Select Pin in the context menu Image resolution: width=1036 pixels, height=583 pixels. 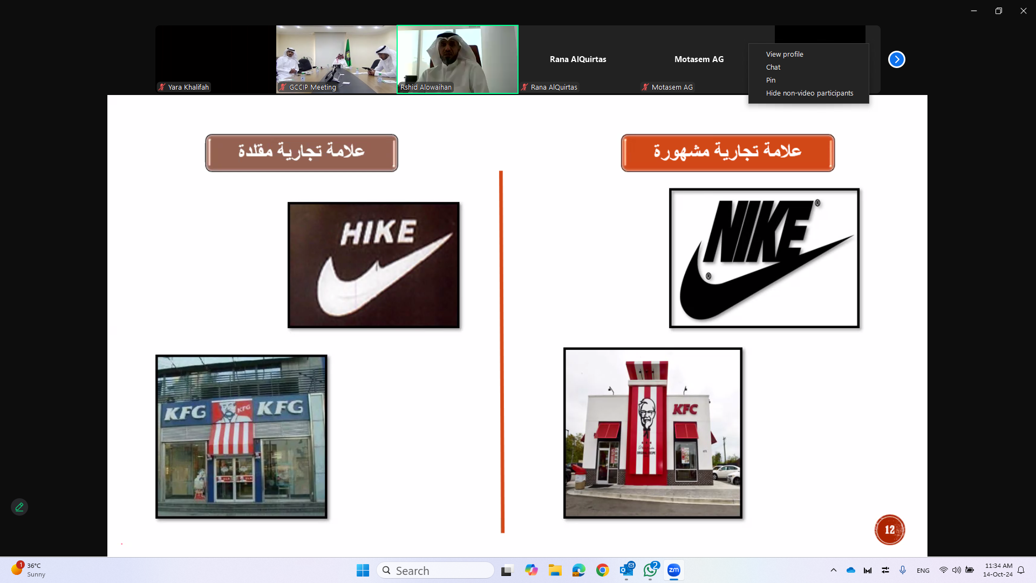click(771, 80)
